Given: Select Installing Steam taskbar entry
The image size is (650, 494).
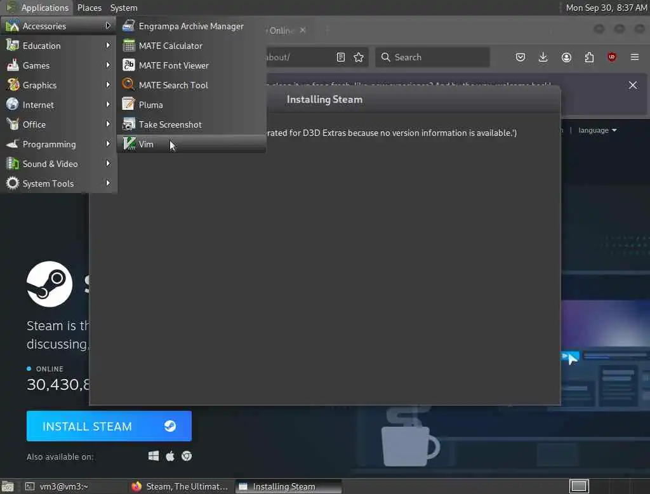Looking at the screenshot, I should pos(288,486).
